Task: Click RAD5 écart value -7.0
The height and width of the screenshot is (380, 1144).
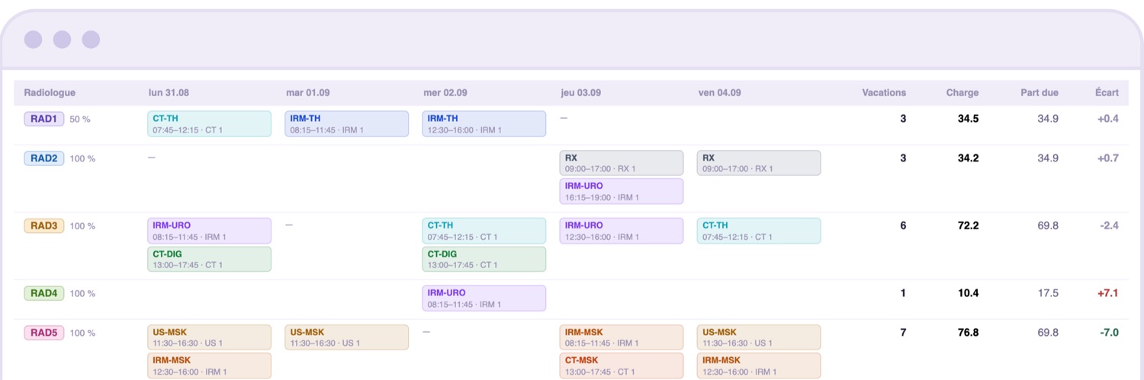Action: (1108, 333)
